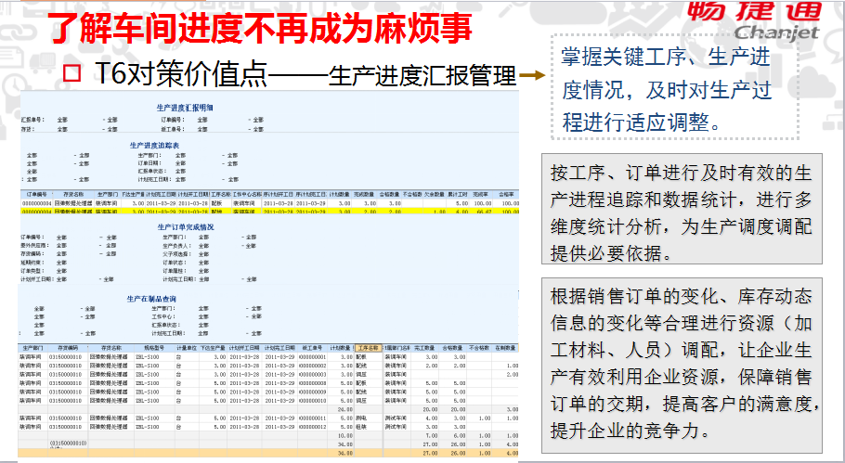This screenshot has width=845, height=463.
Task: Click 存货名称 column header in tracking table
Action: (x=73, y=194)
